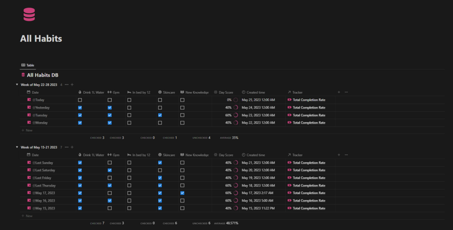Select the Table view tab
The image size is (453, 230).
tap(28, 65)
